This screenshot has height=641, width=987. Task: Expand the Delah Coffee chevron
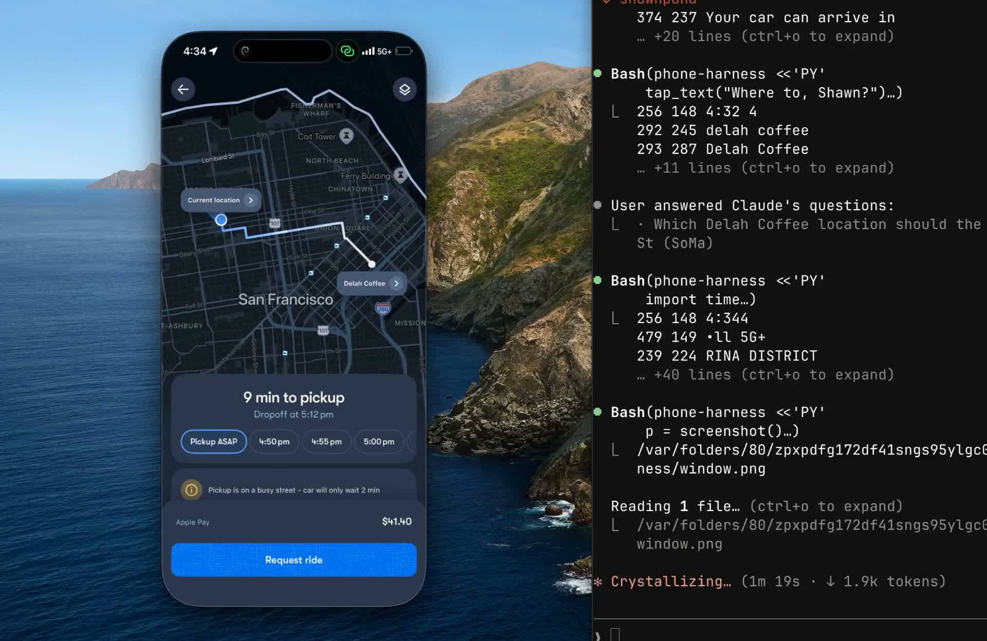[396, 283]
